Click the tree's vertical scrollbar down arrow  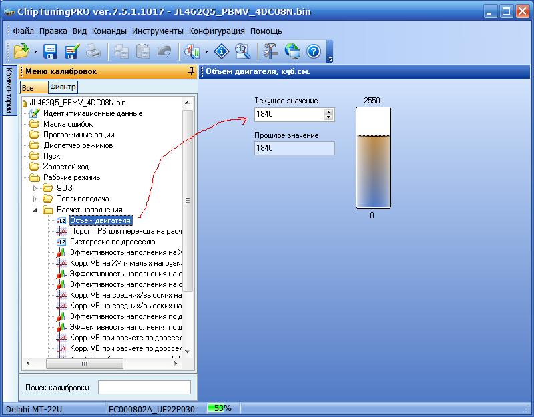(187, 351)
